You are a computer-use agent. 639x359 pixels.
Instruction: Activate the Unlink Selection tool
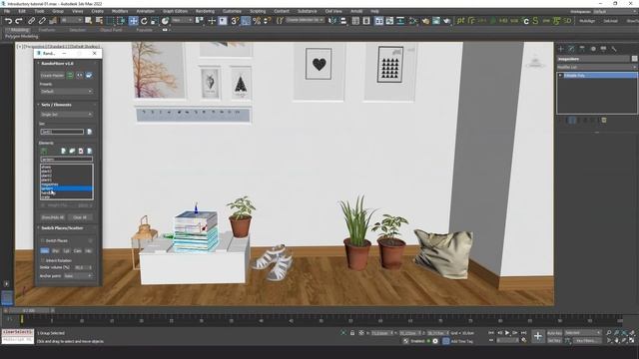pyautogui.click(x=42, y=21)
